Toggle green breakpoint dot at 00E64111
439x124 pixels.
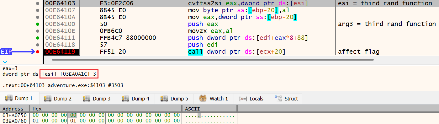38,38
